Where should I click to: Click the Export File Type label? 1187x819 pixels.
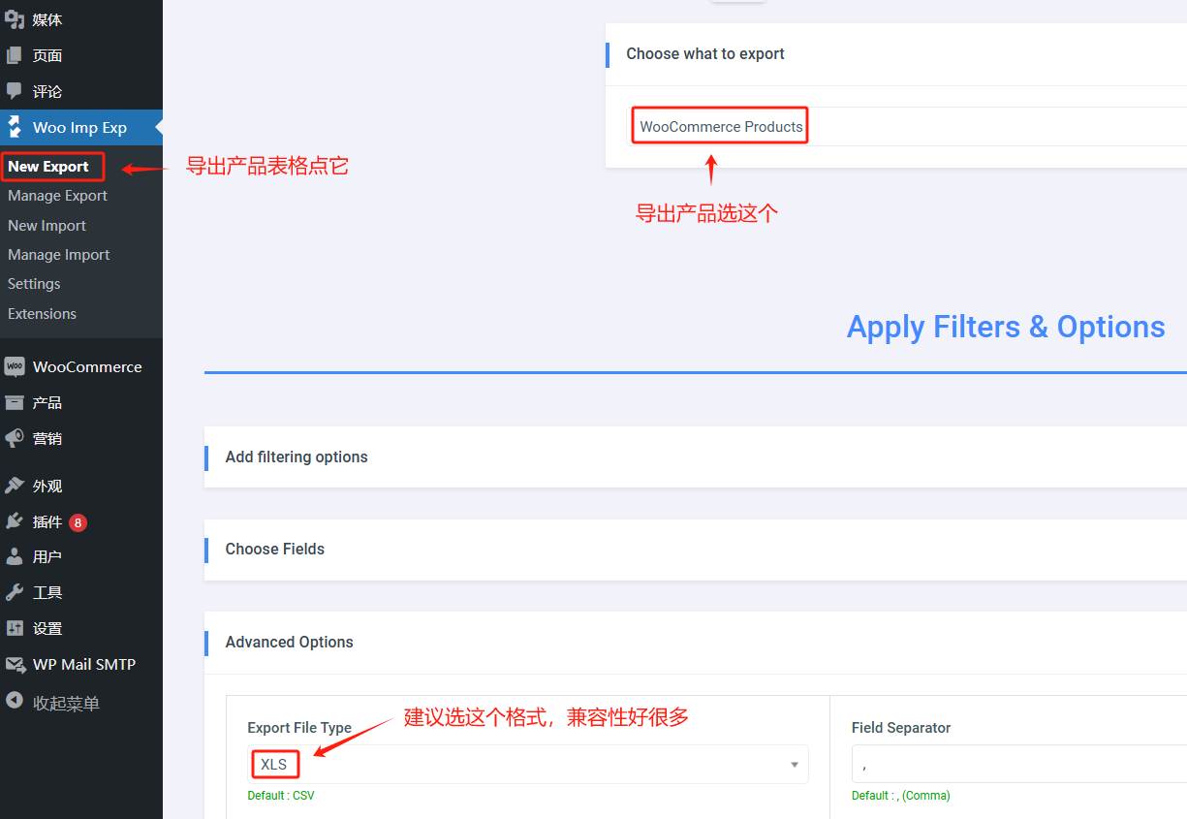coord(299,728)
